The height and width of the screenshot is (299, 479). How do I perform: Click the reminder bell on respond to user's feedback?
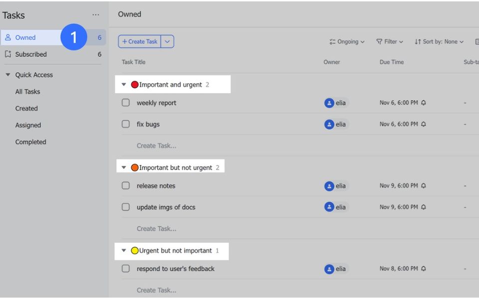(424, 269)
